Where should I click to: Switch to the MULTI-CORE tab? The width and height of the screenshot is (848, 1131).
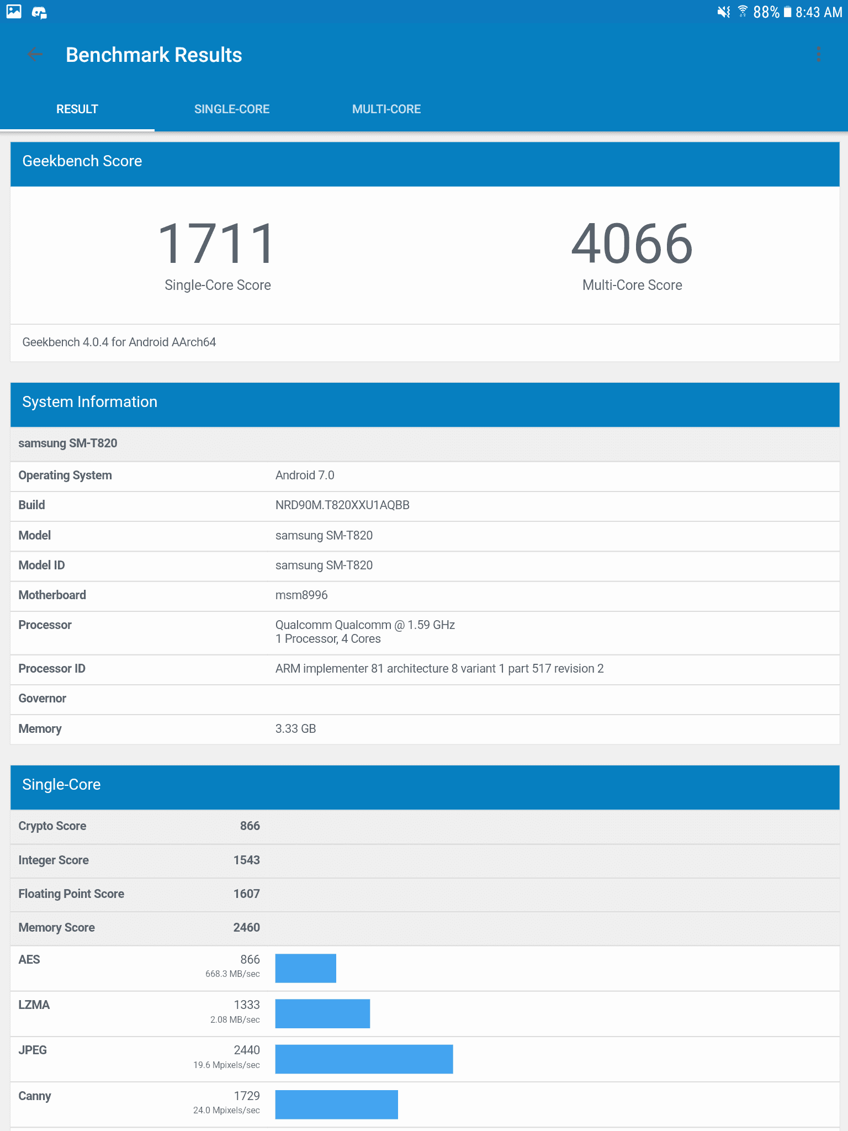386,109
